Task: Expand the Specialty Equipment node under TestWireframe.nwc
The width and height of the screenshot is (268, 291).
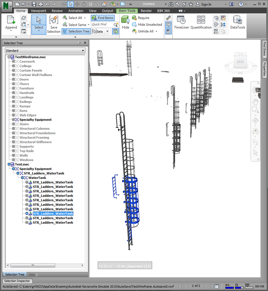Action: tap(14, 119)
